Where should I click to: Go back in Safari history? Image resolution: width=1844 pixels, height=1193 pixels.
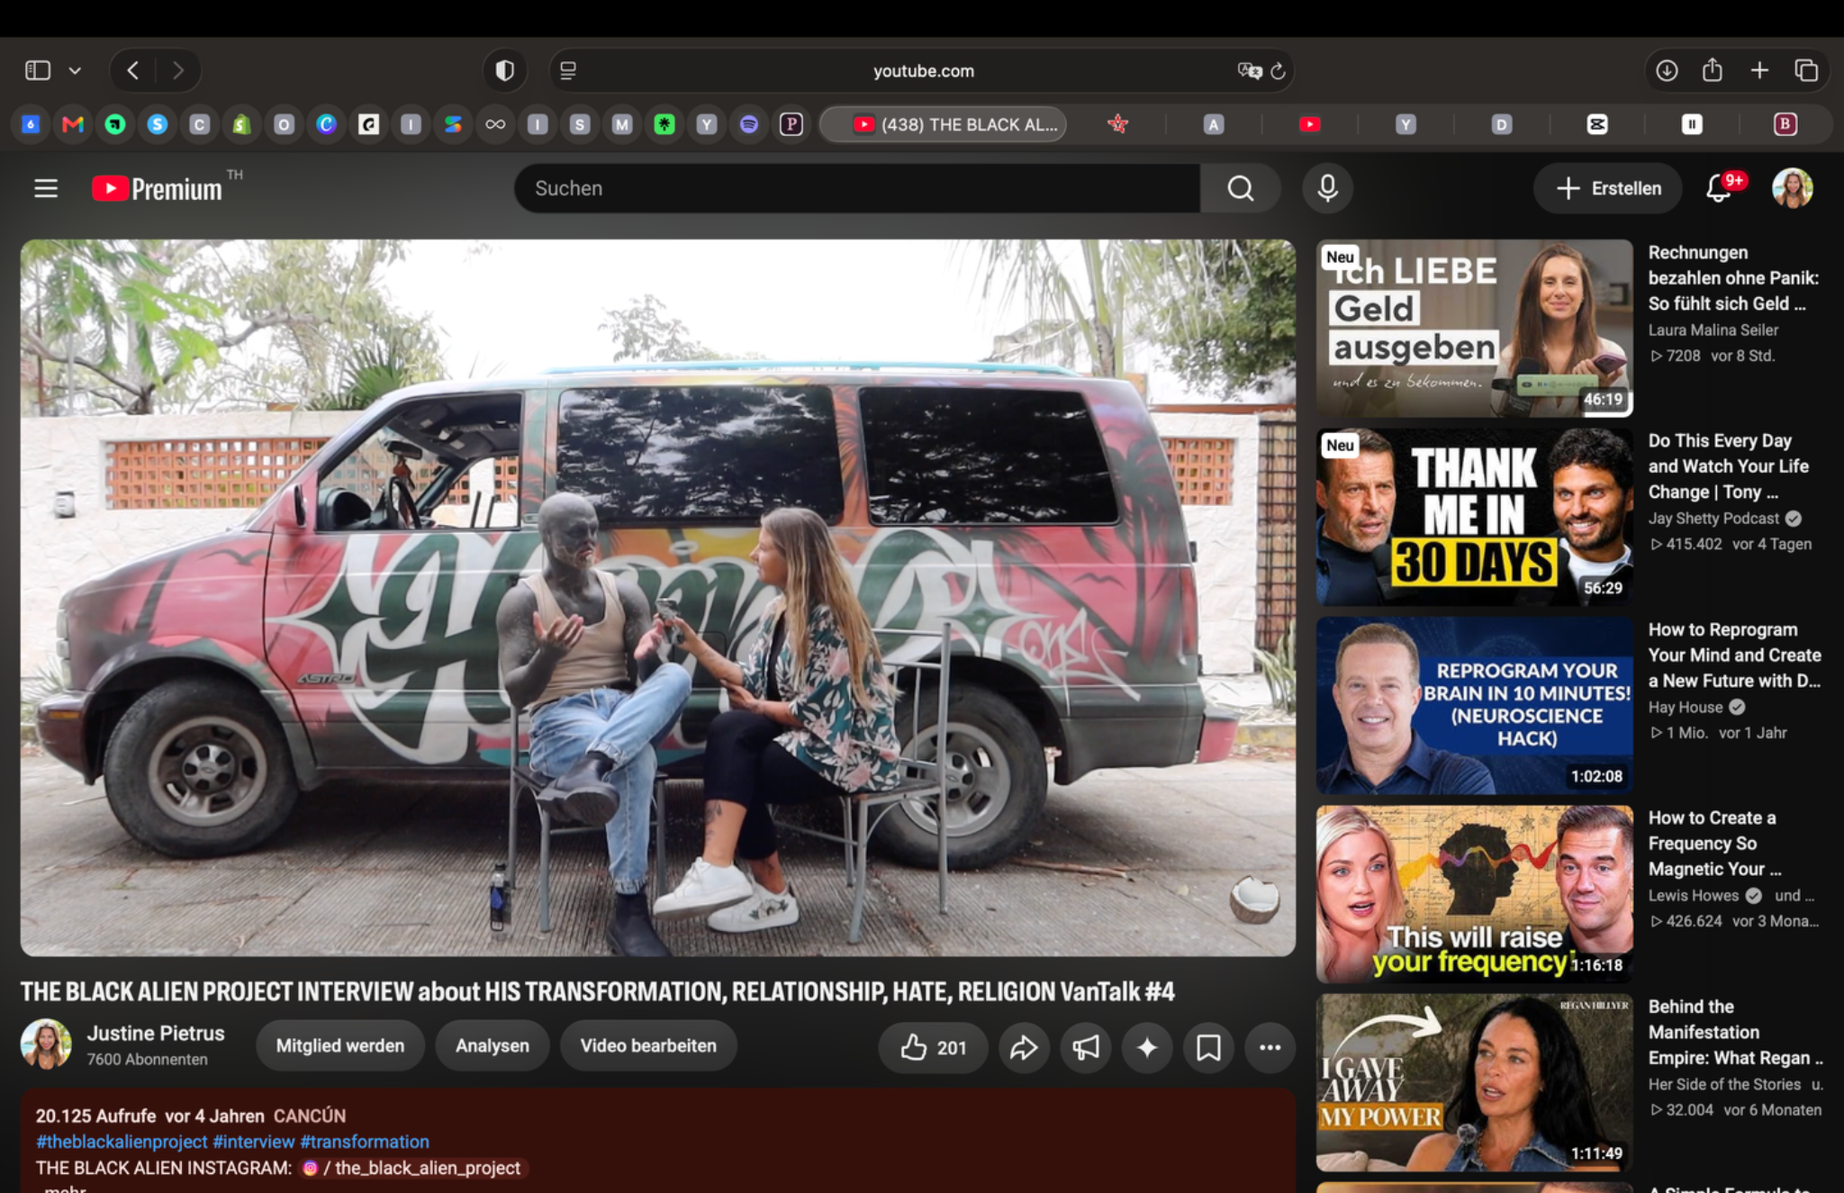click(x=133, y=70)
